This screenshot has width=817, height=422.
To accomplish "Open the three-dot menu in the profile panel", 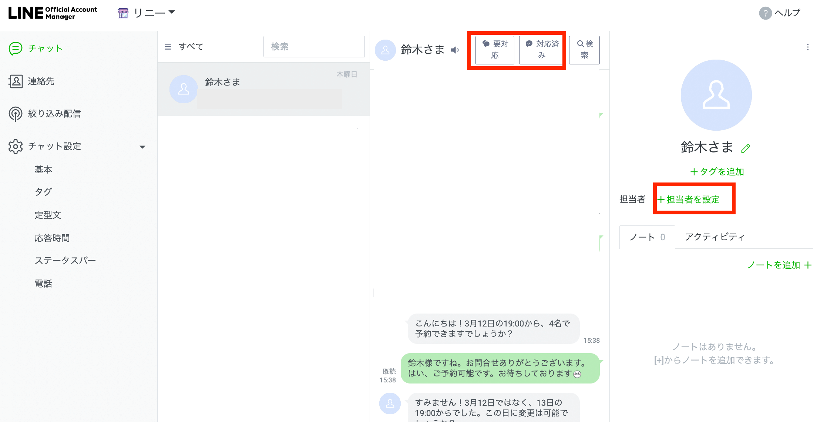I will [808, 47].
